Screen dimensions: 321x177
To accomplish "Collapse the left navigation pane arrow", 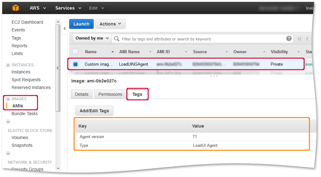I will click(x=65, y=29).
